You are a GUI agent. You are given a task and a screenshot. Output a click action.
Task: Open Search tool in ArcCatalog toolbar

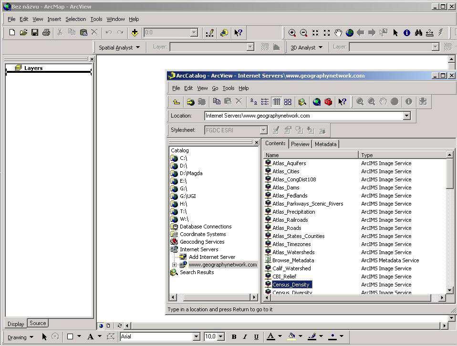tap(302, 101)
